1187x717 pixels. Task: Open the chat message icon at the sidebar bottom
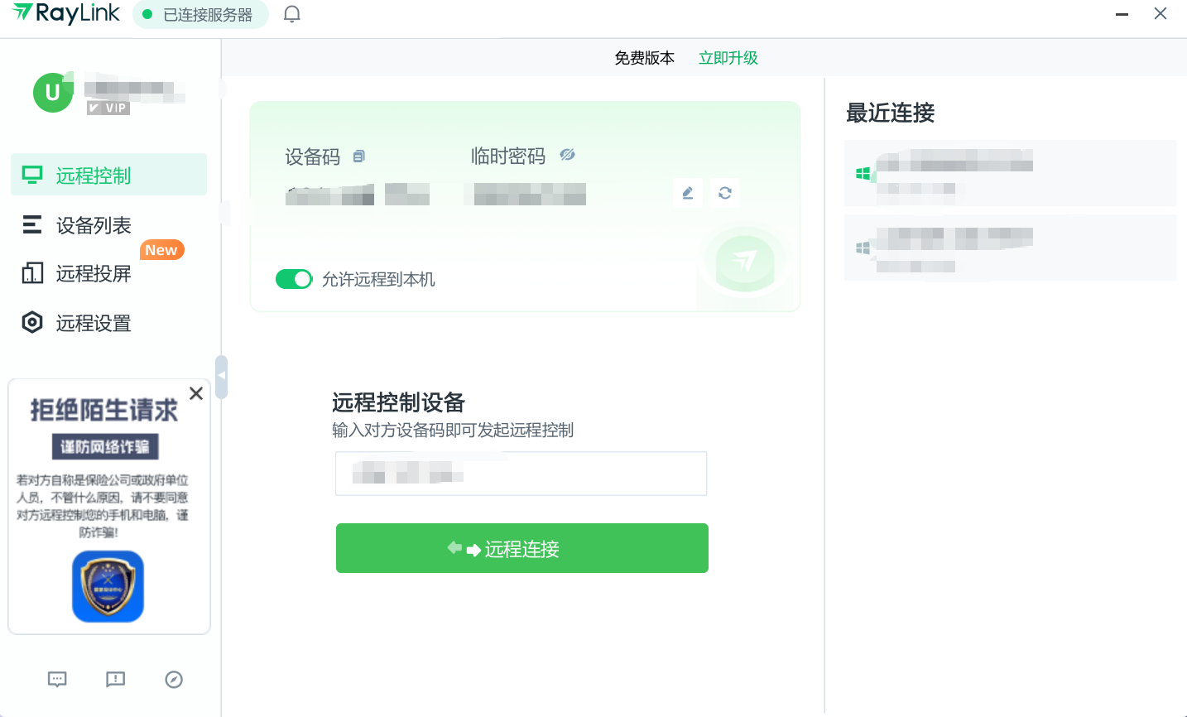point(57,680)
